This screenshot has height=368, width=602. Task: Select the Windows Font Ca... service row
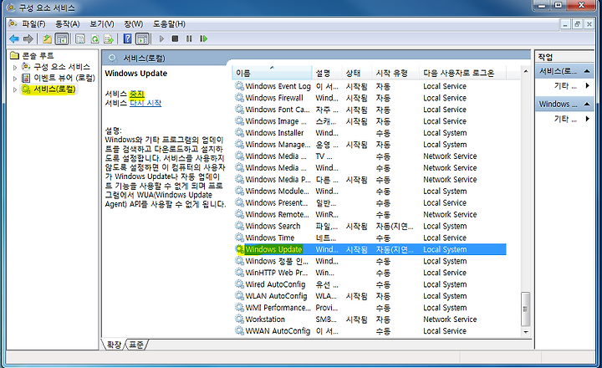coord(370,110)
